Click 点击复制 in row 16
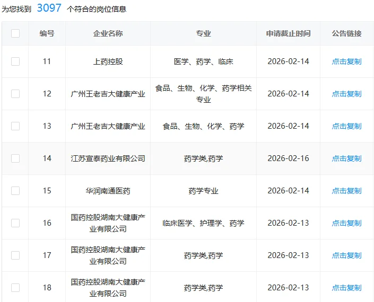The image size is (374, 302). (346, 223)
